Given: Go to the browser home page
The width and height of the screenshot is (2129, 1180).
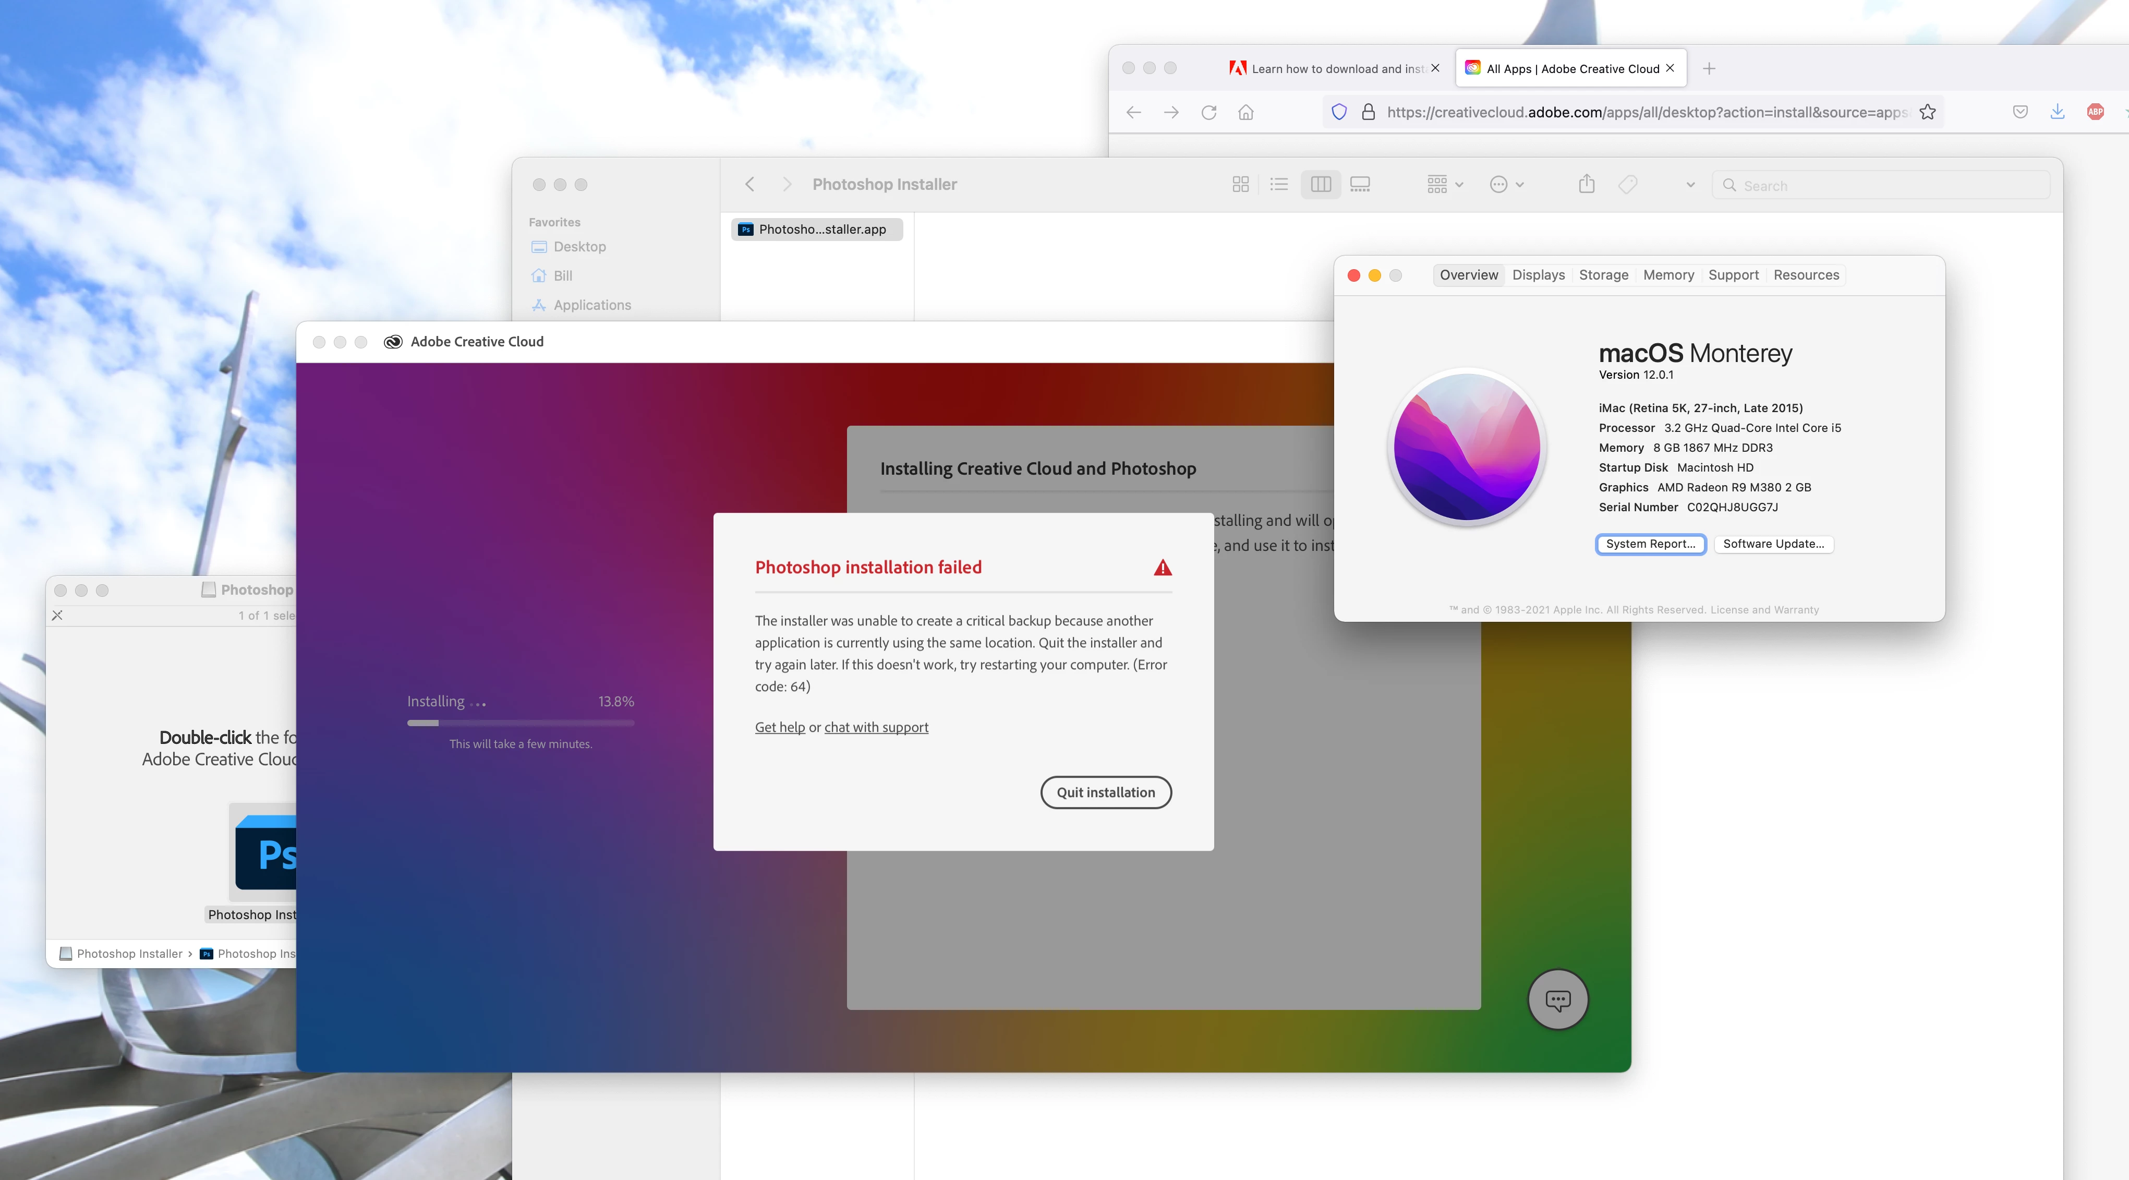Looking at the screenshot, I should (x=1245, y=113).
